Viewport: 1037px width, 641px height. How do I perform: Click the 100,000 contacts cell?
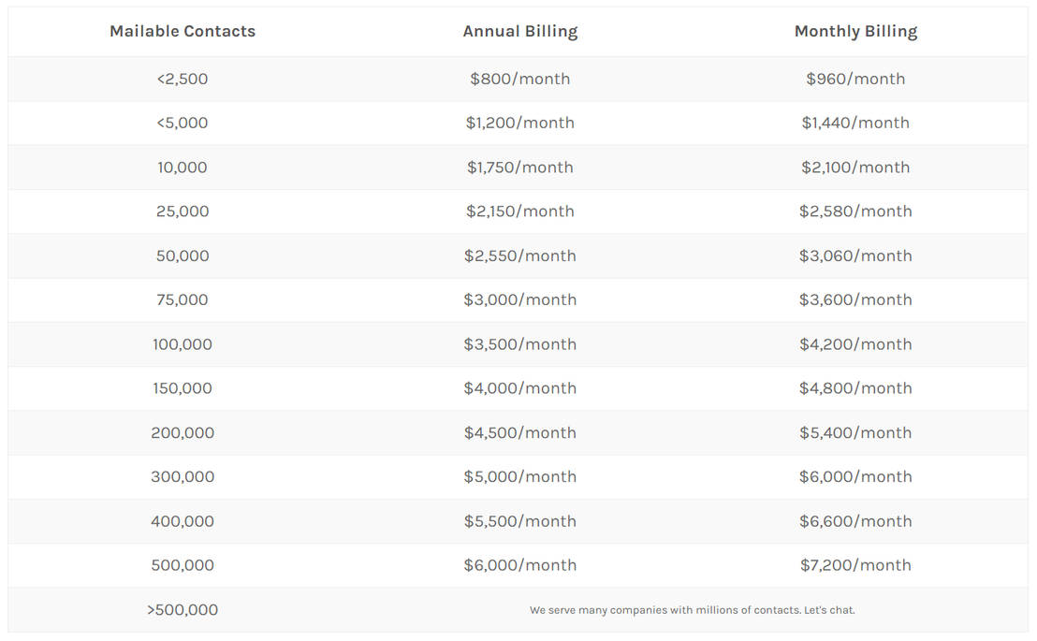pos(183,343)
